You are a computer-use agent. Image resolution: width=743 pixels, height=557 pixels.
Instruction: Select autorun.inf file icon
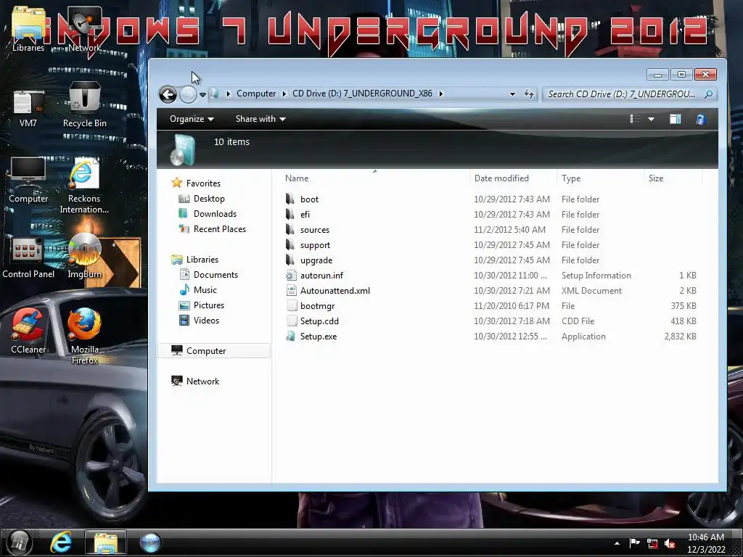(291, 275)
